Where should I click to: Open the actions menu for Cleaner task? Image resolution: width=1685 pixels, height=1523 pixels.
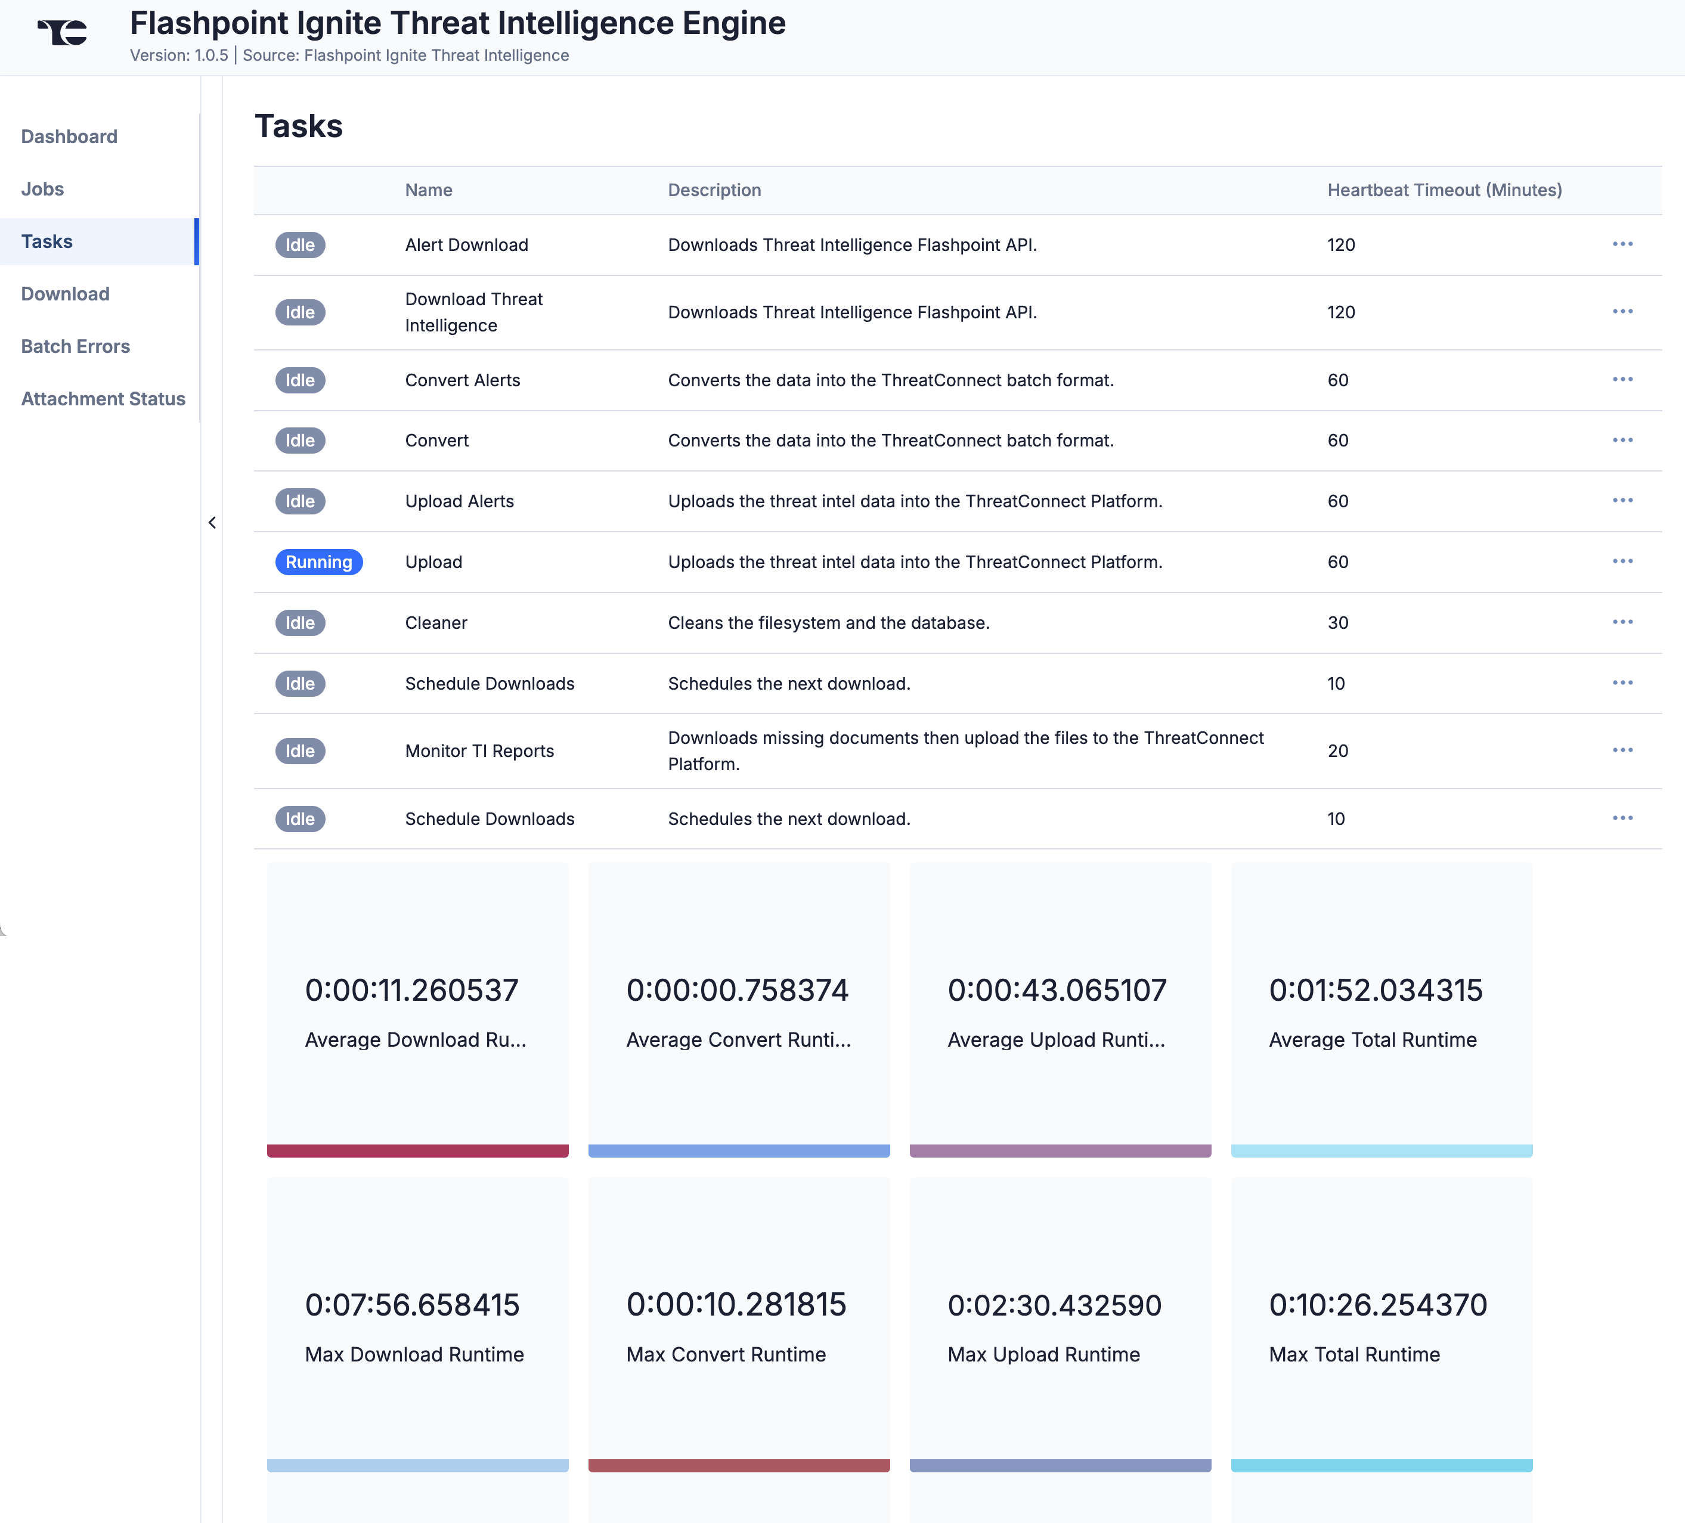pos(1624,622)
